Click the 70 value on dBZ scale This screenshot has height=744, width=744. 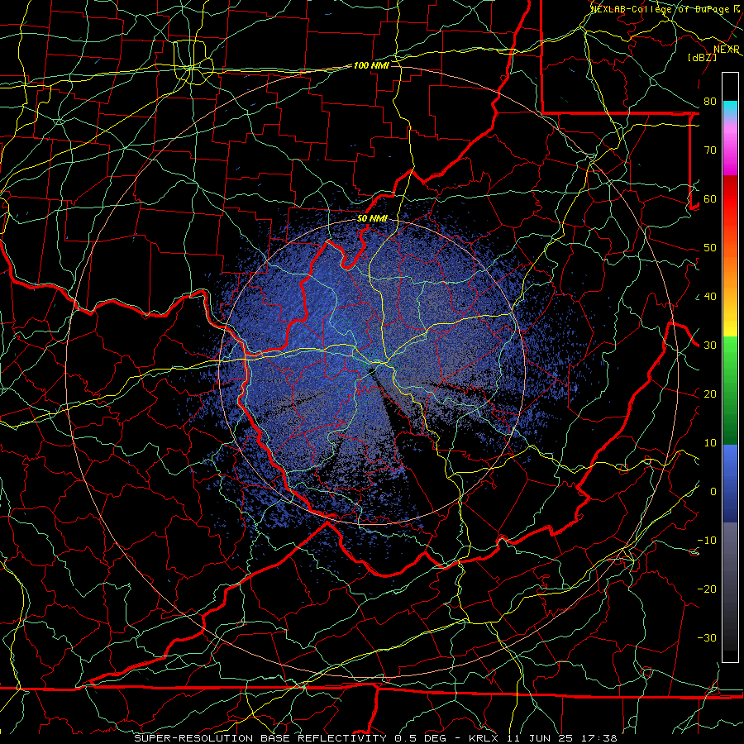pos(710,150)
